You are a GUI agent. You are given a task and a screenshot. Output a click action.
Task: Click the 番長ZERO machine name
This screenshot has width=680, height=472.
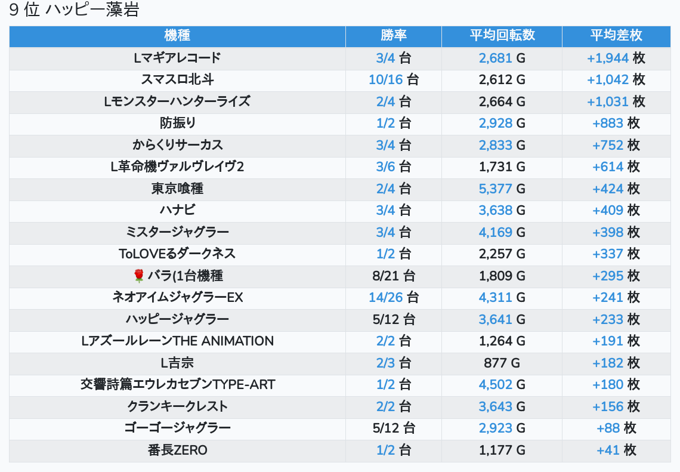[x=177, y=450]
